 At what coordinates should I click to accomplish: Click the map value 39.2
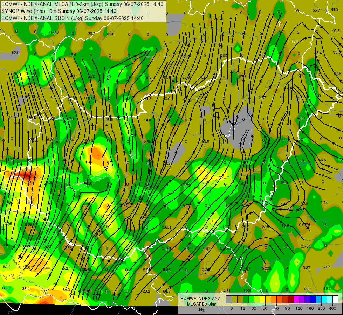pos(92,34)
